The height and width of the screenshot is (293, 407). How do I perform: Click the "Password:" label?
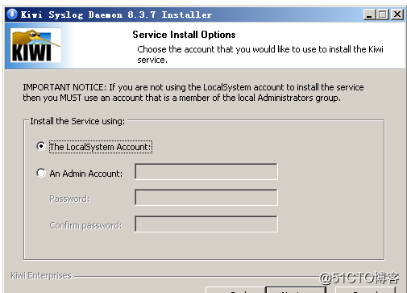click(69, 199)
